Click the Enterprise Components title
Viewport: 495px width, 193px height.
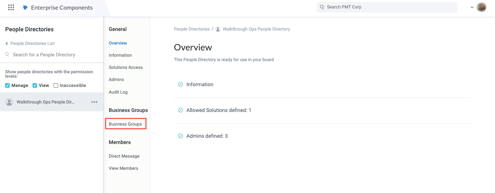[62, 7]
